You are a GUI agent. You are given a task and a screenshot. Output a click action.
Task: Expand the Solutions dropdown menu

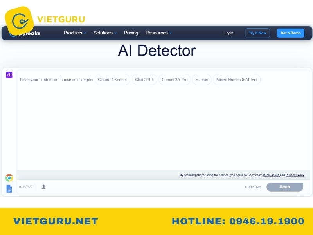105,33
